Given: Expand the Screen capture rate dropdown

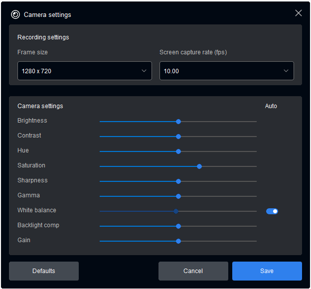Looking at the screenshot, I should (226, 71).
